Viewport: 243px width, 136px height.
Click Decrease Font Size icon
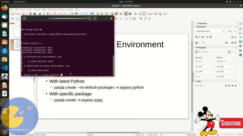235,37
